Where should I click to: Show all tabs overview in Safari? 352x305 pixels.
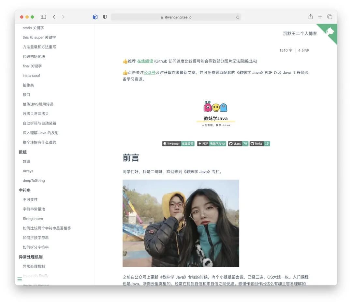[x=329, y=17]
